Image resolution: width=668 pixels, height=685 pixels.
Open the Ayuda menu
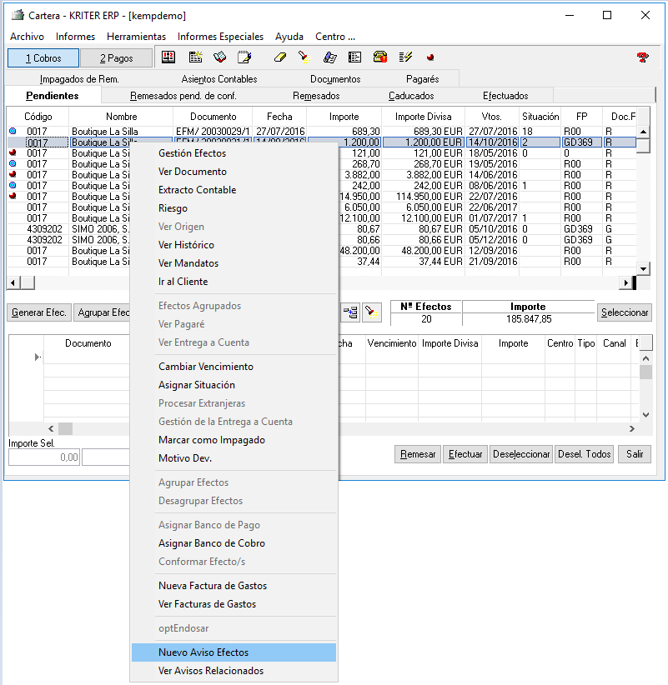[x=289, y=37]
